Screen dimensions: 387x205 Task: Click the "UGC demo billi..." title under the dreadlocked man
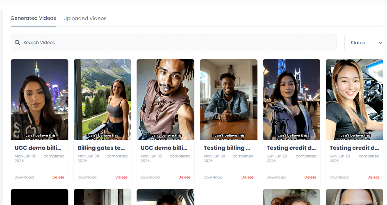point(164,148)
